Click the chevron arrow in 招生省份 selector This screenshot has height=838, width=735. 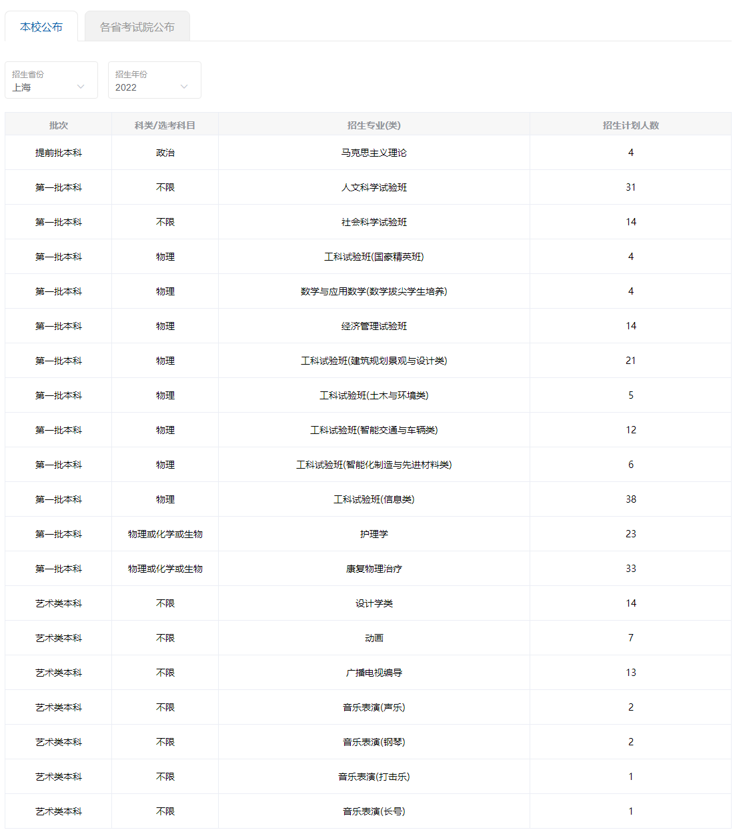pyautogui.click(x=81, y=87)
